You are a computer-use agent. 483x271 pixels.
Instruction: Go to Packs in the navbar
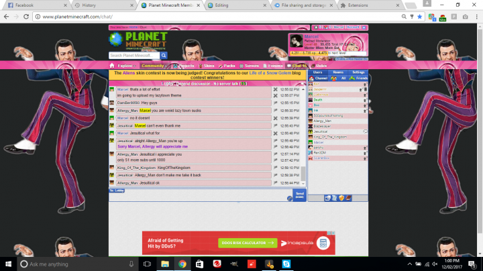(x=227, y=66)
